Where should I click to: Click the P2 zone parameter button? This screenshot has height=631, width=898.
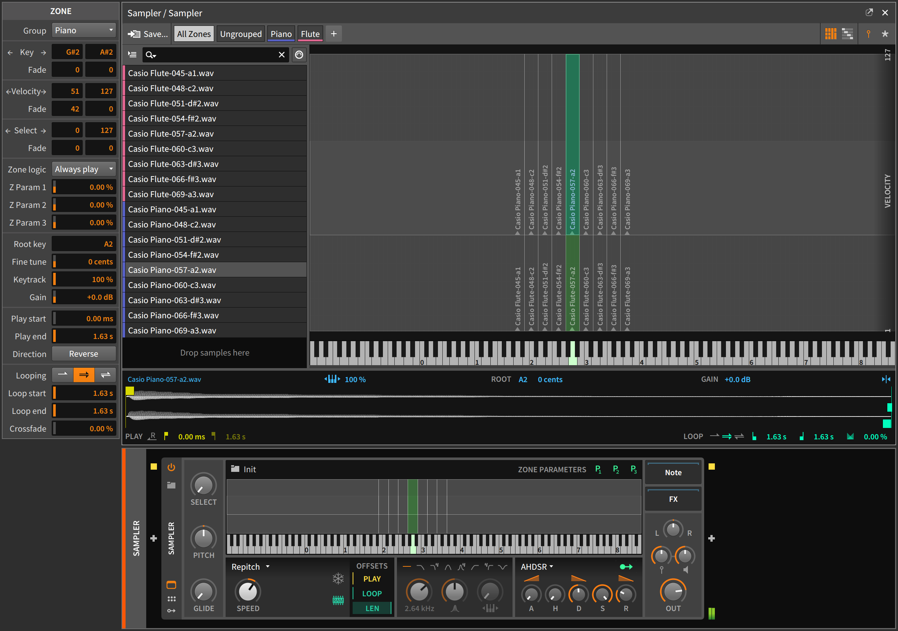click(x=616, y=469)
